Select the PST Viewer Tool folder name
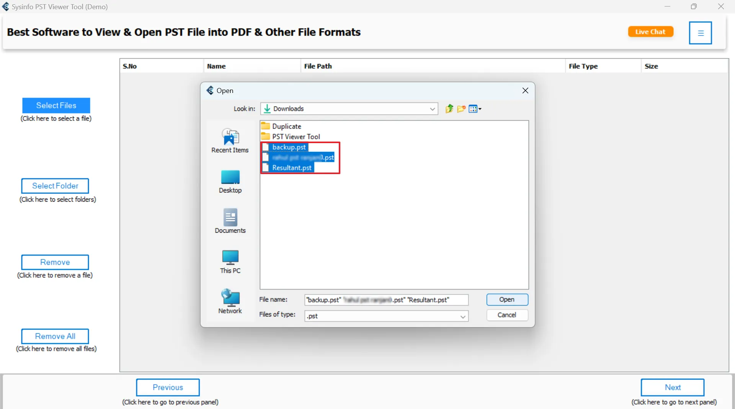Screen dimensions: 735x409 [x=296, y=137]
